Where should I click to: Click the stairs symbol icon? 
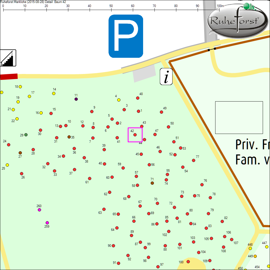[8, 58]
